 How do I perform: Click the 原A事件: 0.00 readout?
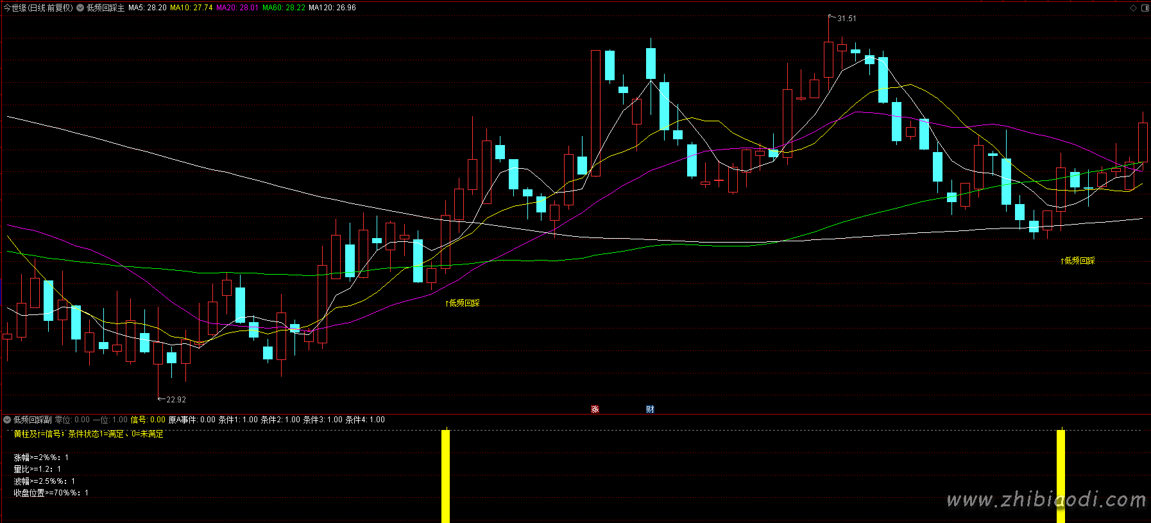click(192, 420)
